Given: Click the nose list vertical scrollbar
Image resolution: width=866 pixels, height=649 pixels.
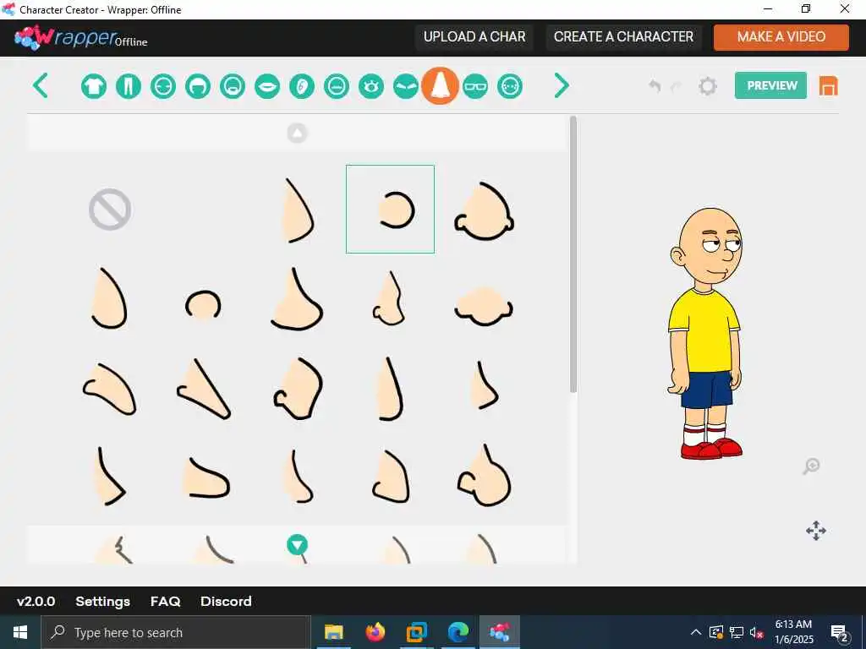Looking at the screenshot, I should point(573,254).
